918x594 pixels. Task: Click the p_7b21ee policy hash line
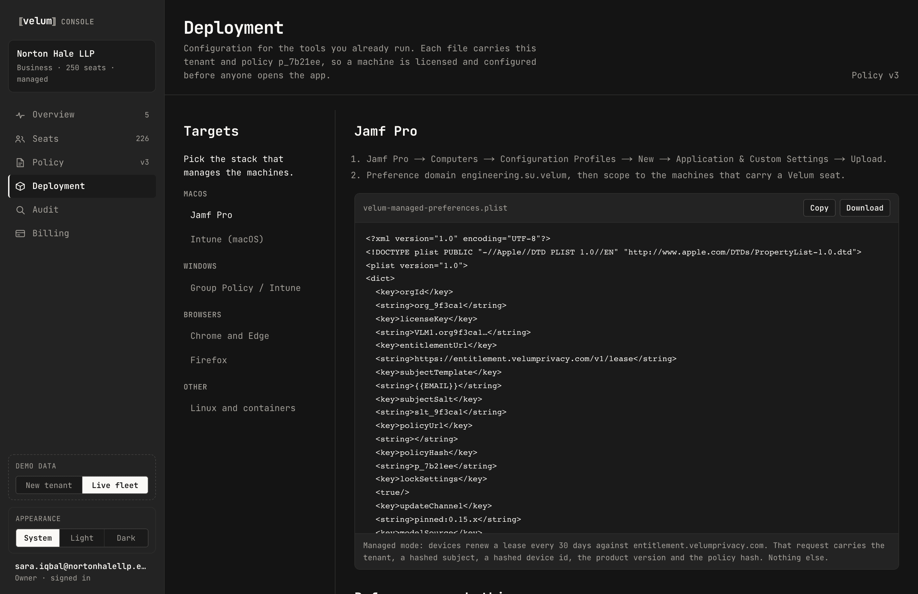pos(436,466)
